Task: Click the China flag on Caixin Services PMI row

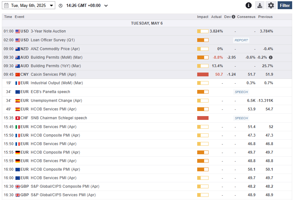Action: [18, 74]
